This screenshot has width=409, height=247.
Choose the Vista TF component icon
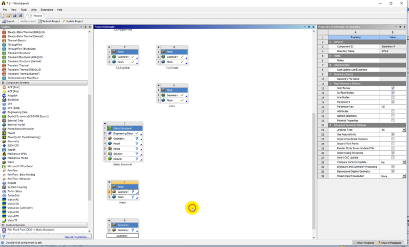(x=4, y=220)
